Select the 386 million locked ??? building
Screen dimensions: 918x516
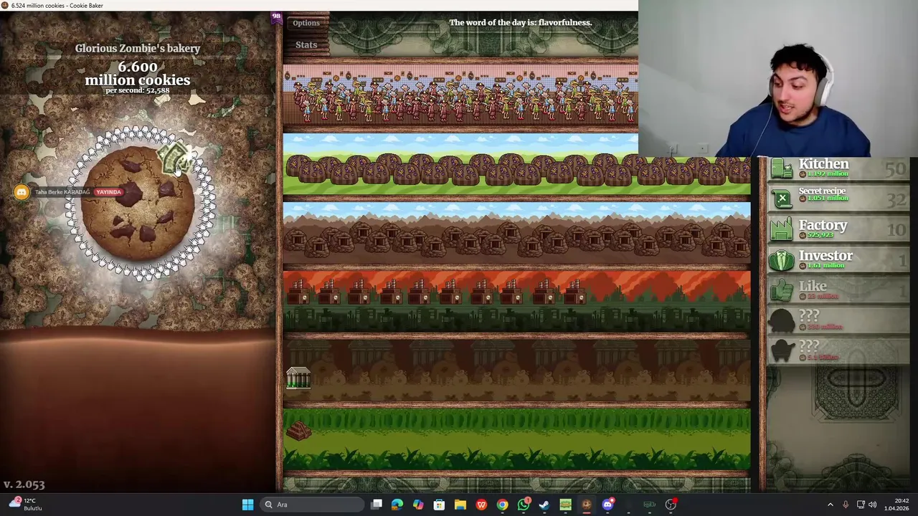point(838,320)
